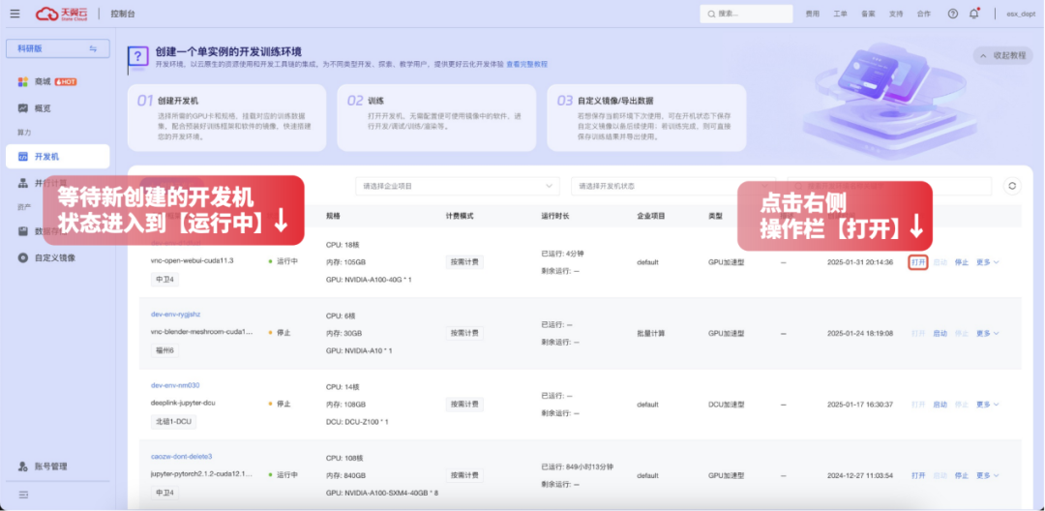The width and height of the screenshot is (1045, 511).
Task: Click the 账号管理 user icon
Action: (23, 466)
